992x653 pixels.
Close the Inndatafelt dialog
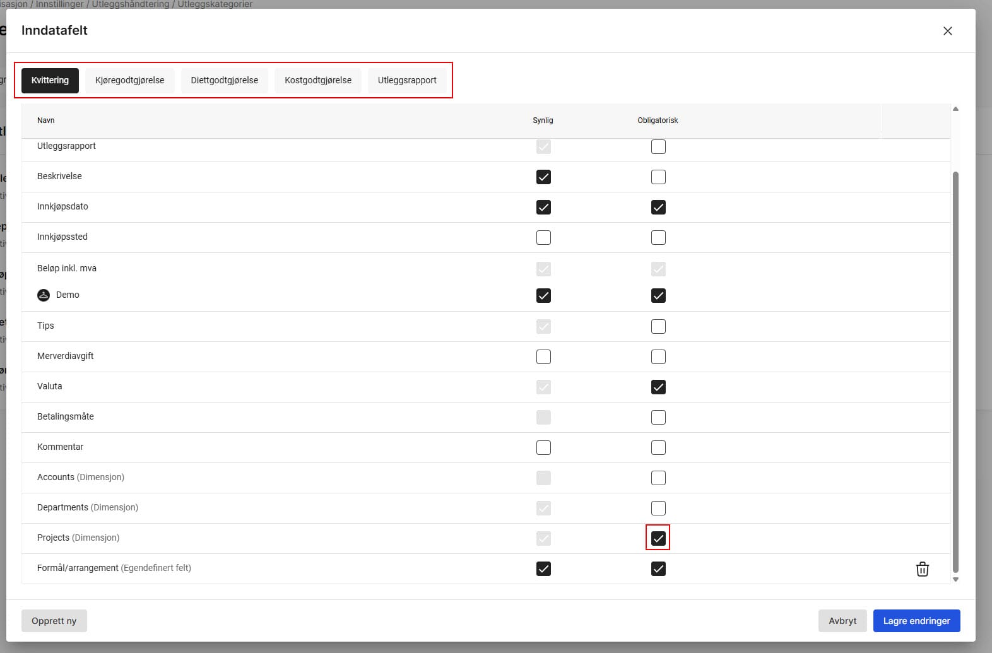(947, 31)
